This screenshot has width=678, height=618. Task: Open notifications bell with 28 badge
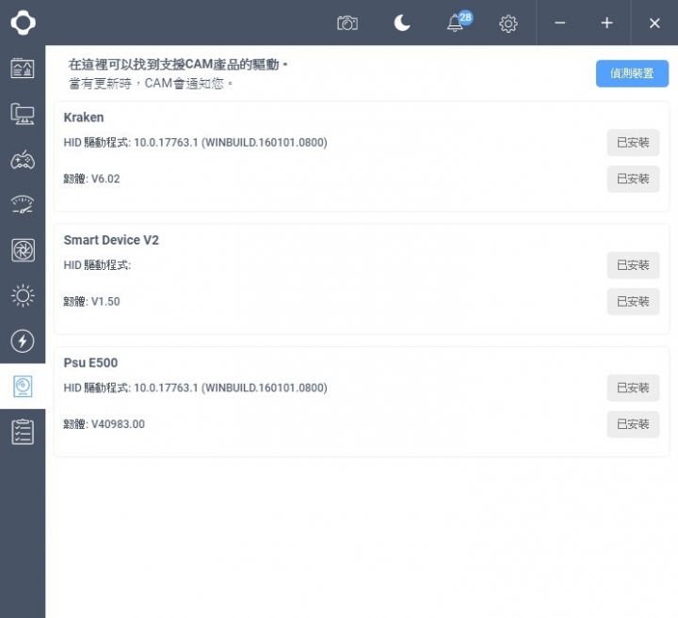coord(459,23)
